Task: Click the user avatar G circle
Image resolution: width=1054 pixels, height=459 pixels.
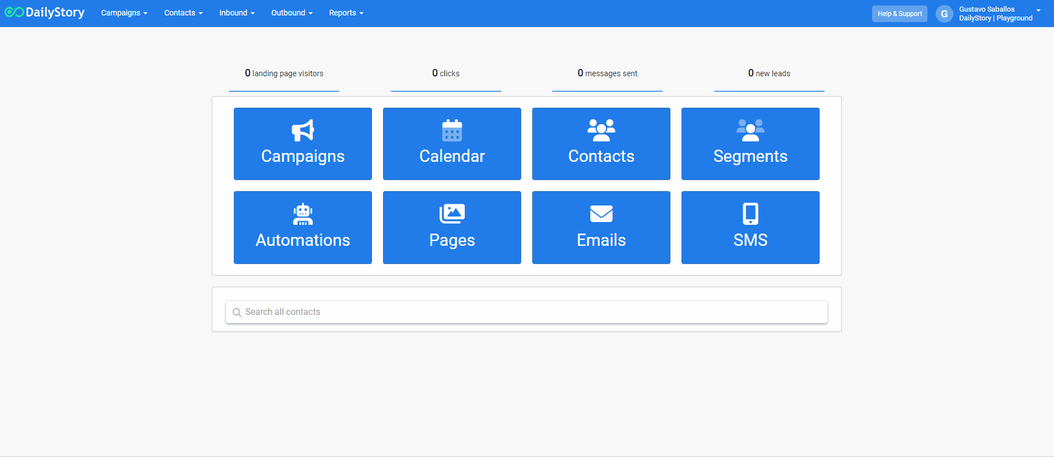Action: click(945, 14)
